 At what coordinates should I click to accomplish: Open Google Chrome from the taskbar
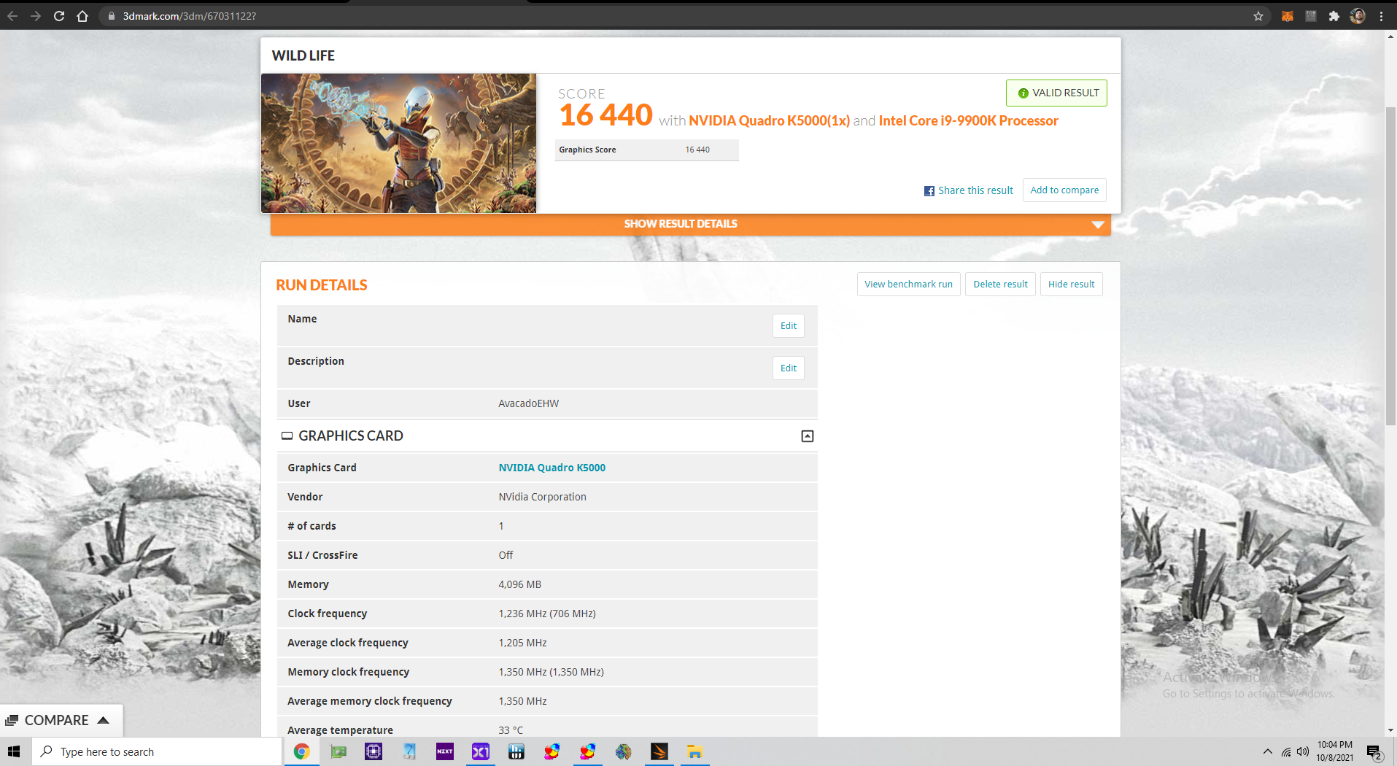[x=301, y=751]
